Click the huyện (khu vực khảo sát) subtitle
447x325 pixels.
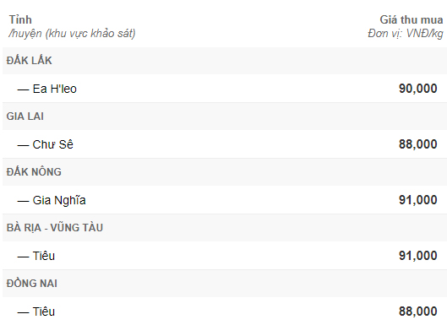click(72, 34)
